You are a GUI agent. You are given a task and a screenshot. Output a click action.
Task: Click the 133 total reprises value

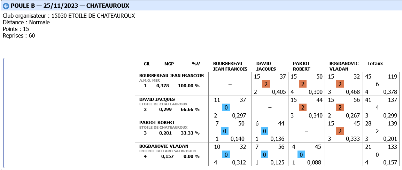tap(393, 147)
